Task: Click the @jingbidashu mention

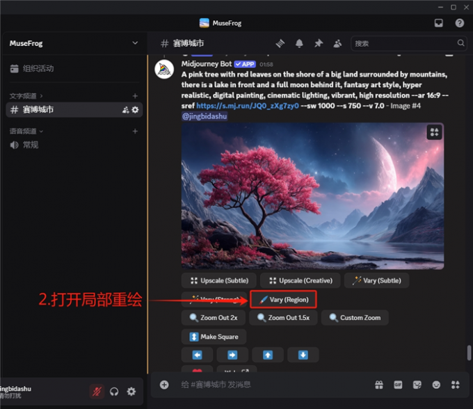Action: tap(205, 116)
